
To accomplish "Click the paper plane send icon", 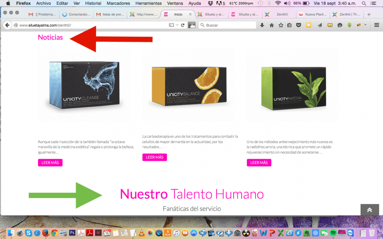I will (320, 25).
